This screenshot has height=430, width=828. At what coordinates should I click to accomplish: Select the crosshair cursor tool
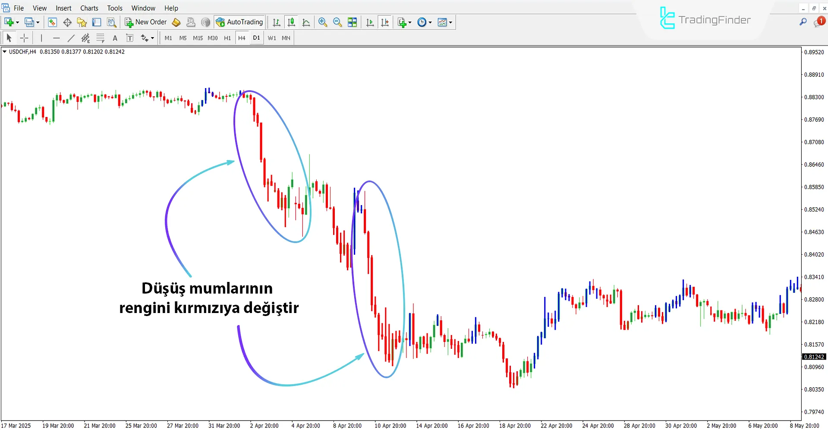point(24,38)
